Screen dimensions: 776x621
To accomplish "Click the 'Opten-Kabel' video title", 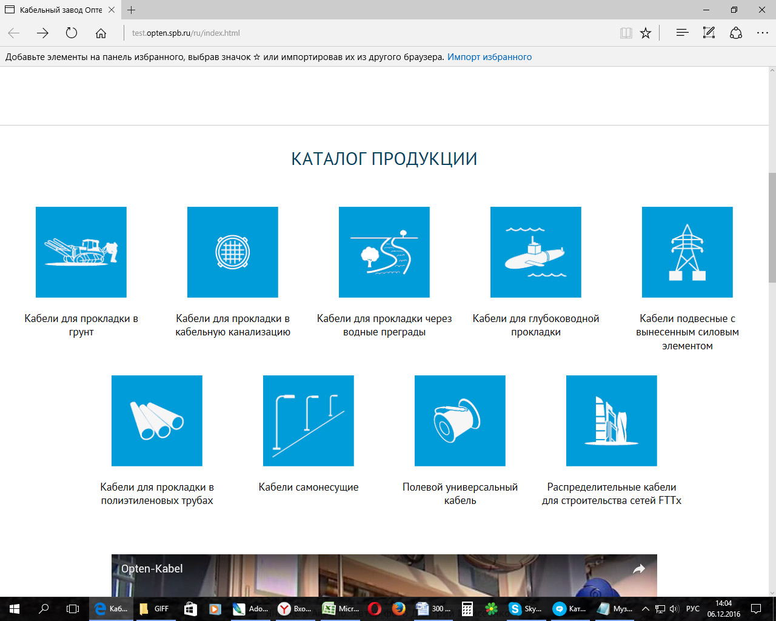I will [x=152, y=569].
